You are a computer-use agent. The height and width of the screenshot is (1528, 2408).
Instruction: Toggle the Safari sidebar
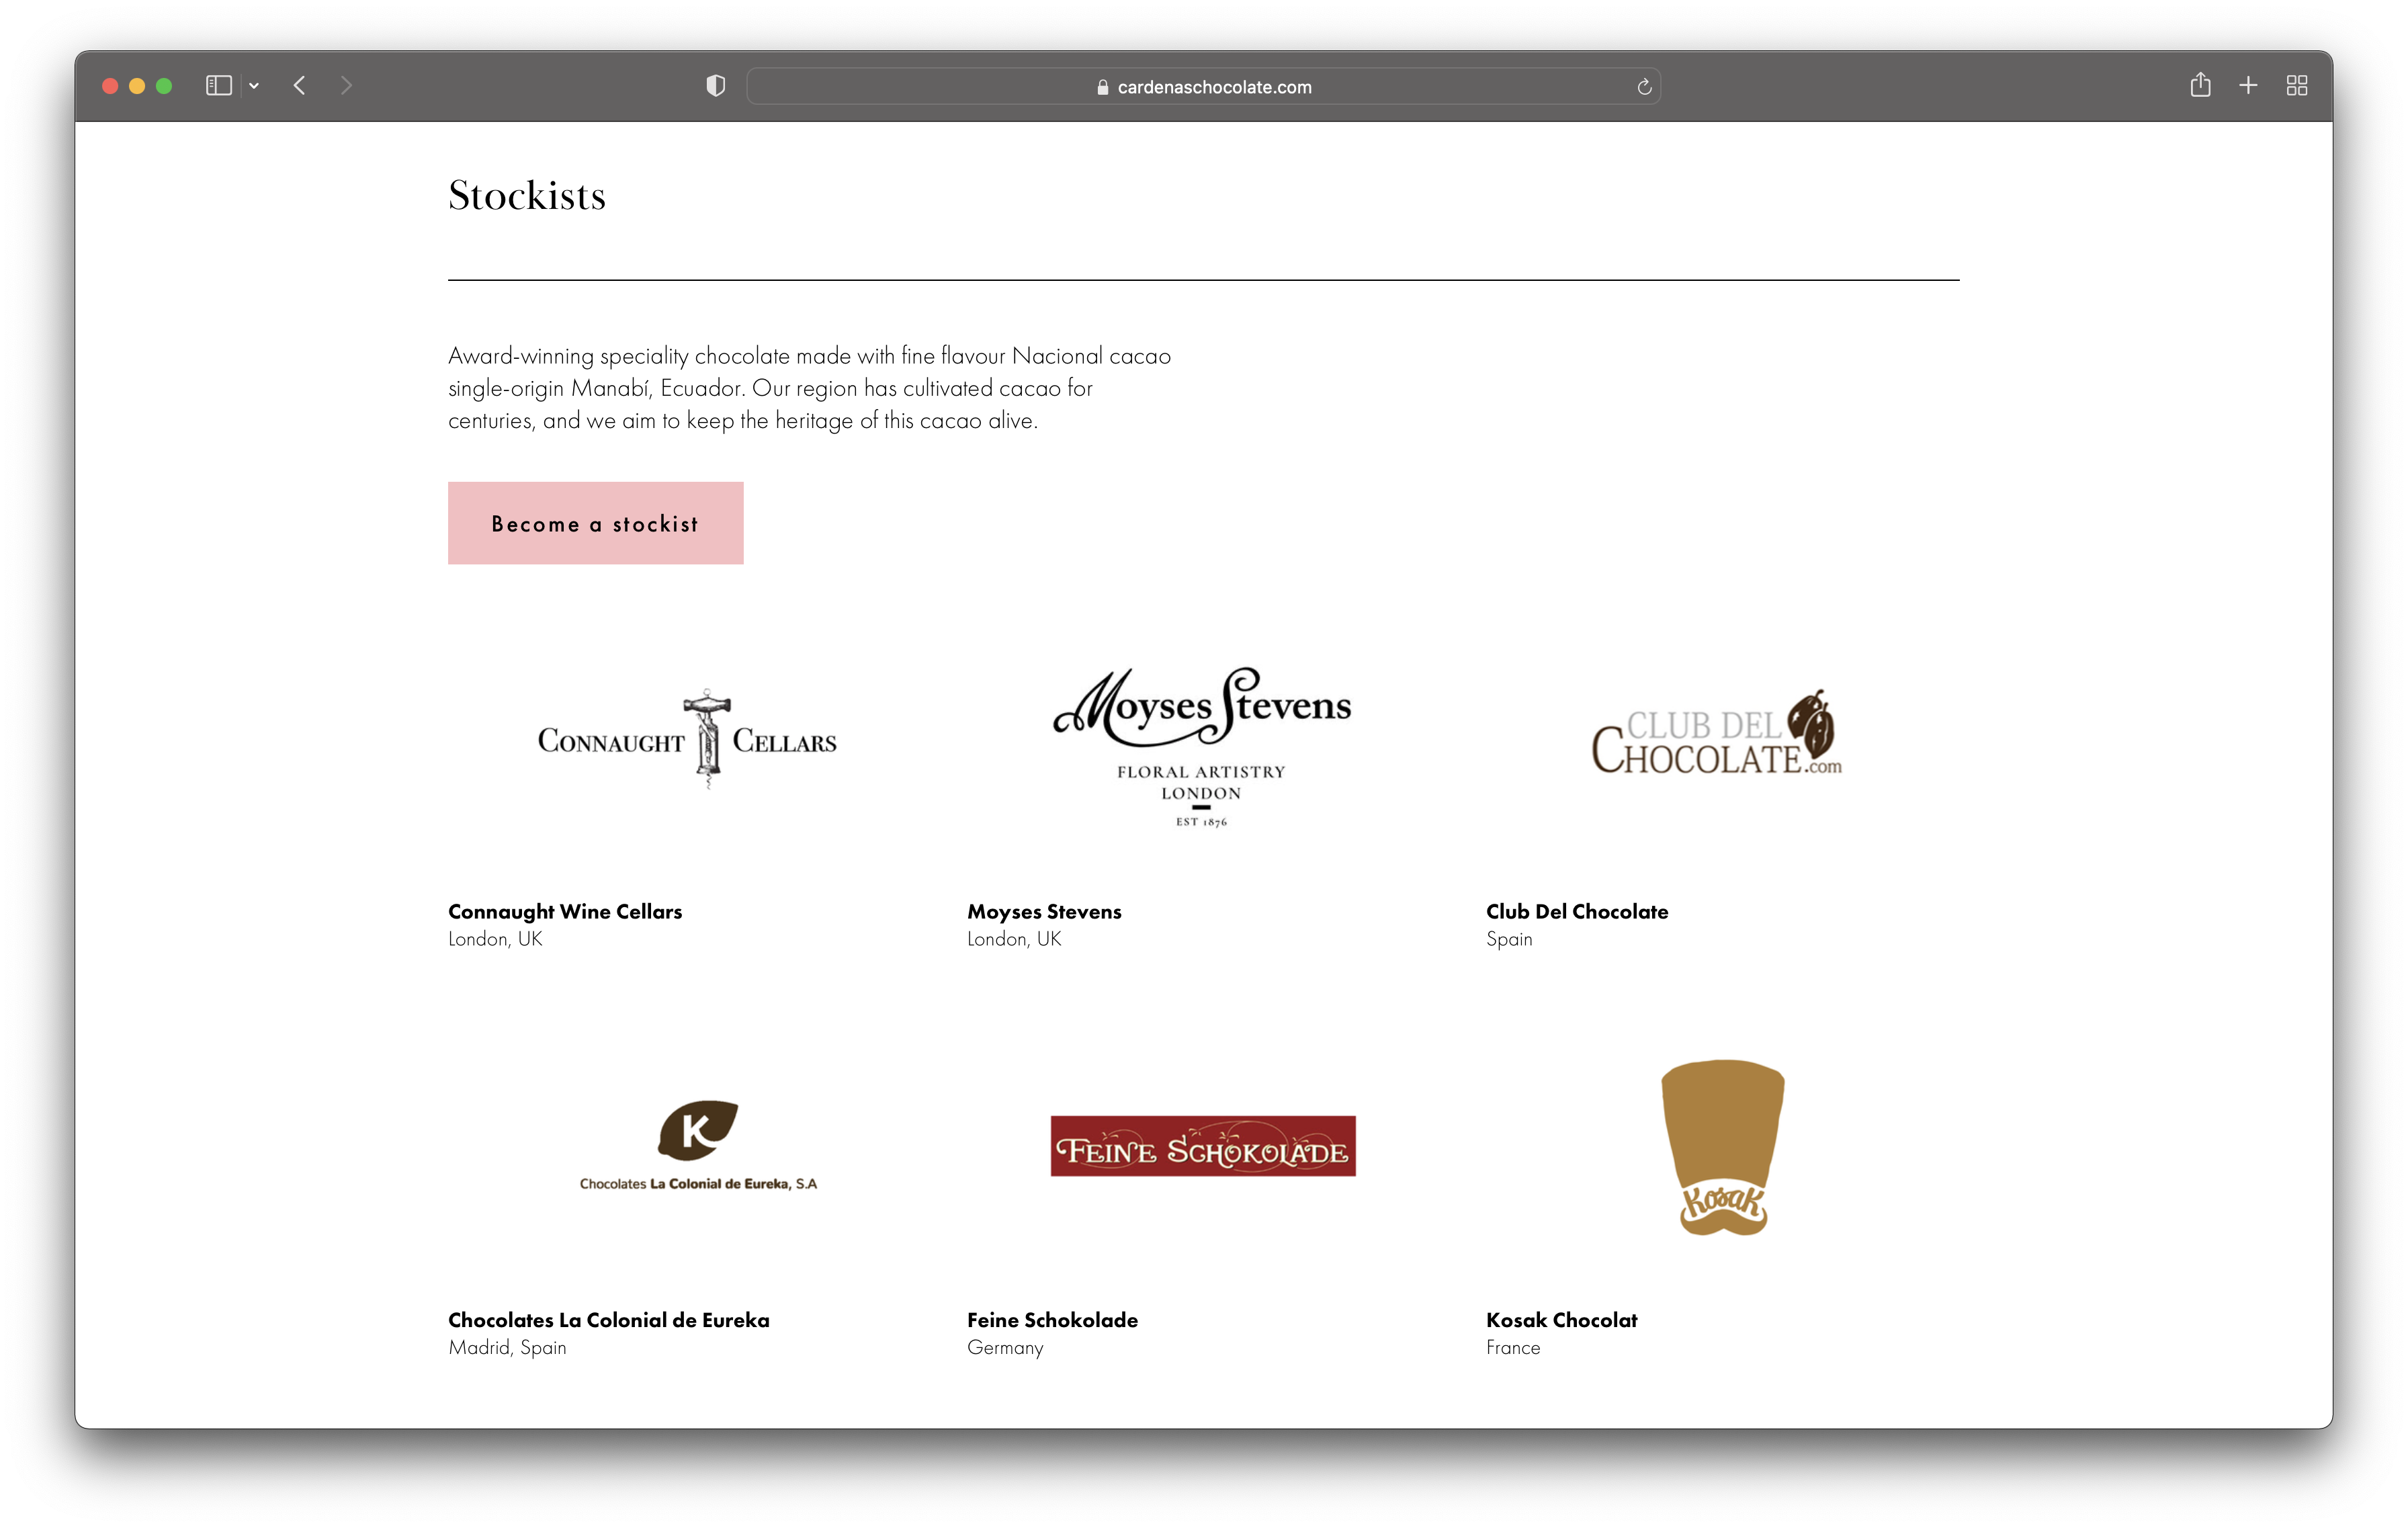point(218,86)
